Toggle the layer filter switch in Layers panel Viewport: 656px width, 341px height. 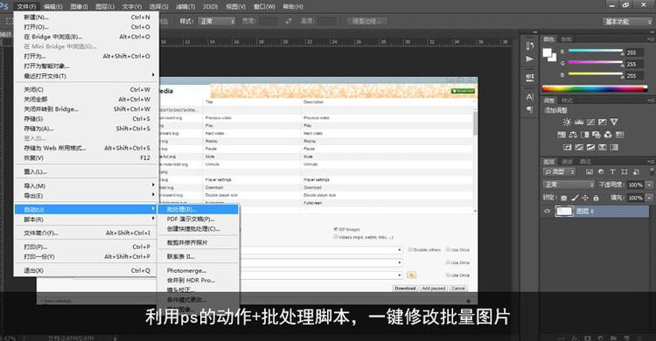pos(653,171)
